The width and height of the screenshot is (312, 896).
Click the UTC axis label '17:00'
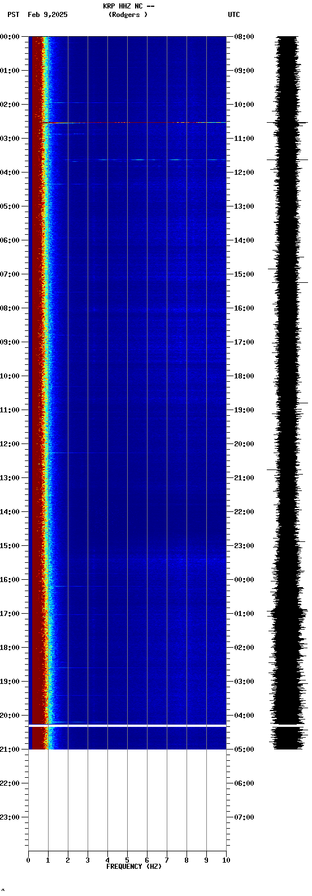244,342
